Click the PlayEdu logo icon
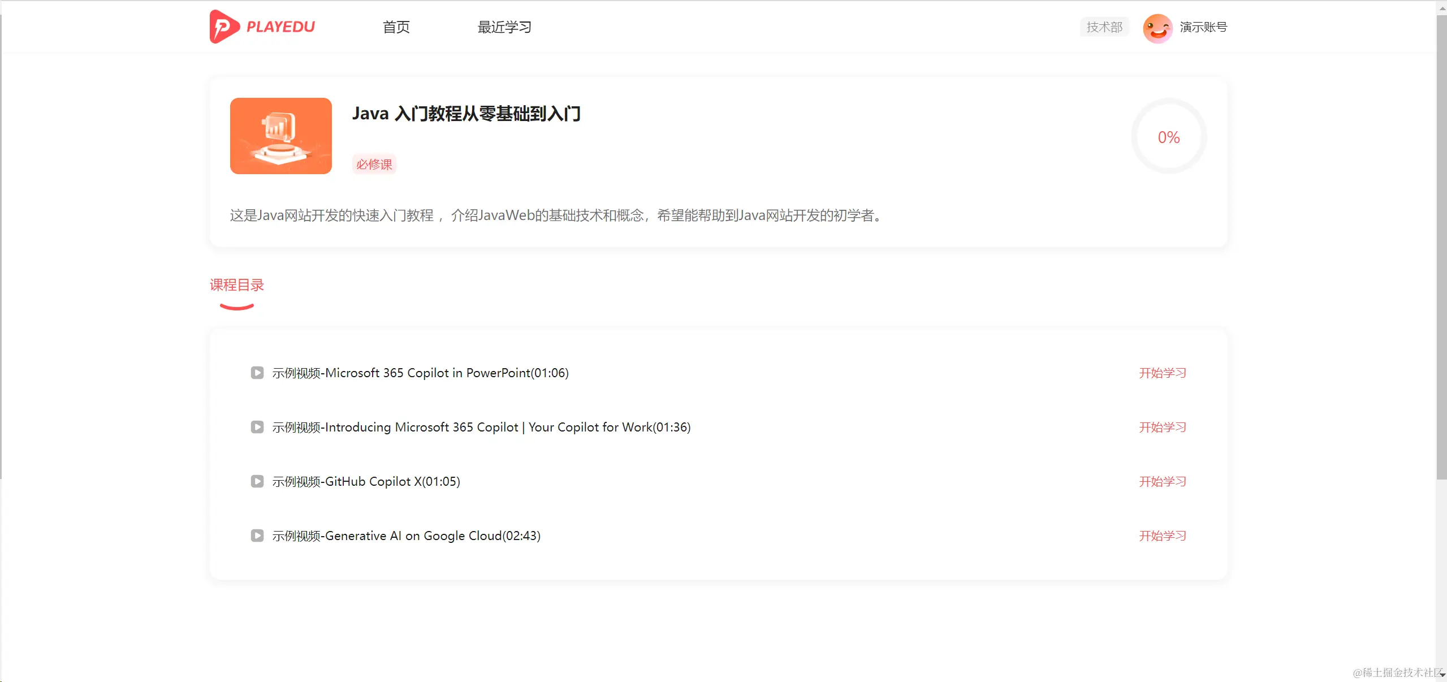Screen dimensions: 1447x682 (224, 27)
